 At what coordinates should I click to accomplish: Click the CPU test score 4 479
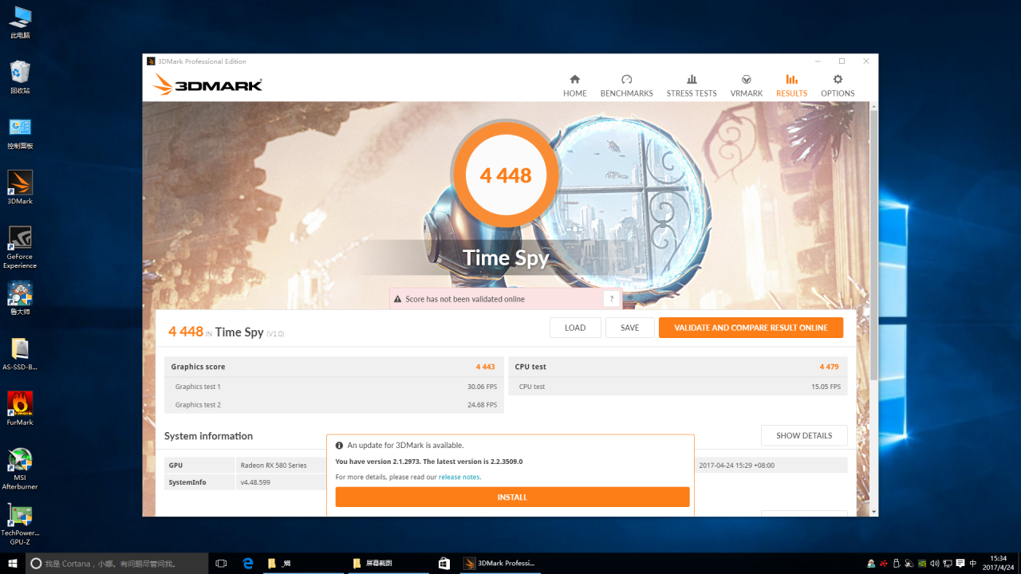tap(830, 367)
